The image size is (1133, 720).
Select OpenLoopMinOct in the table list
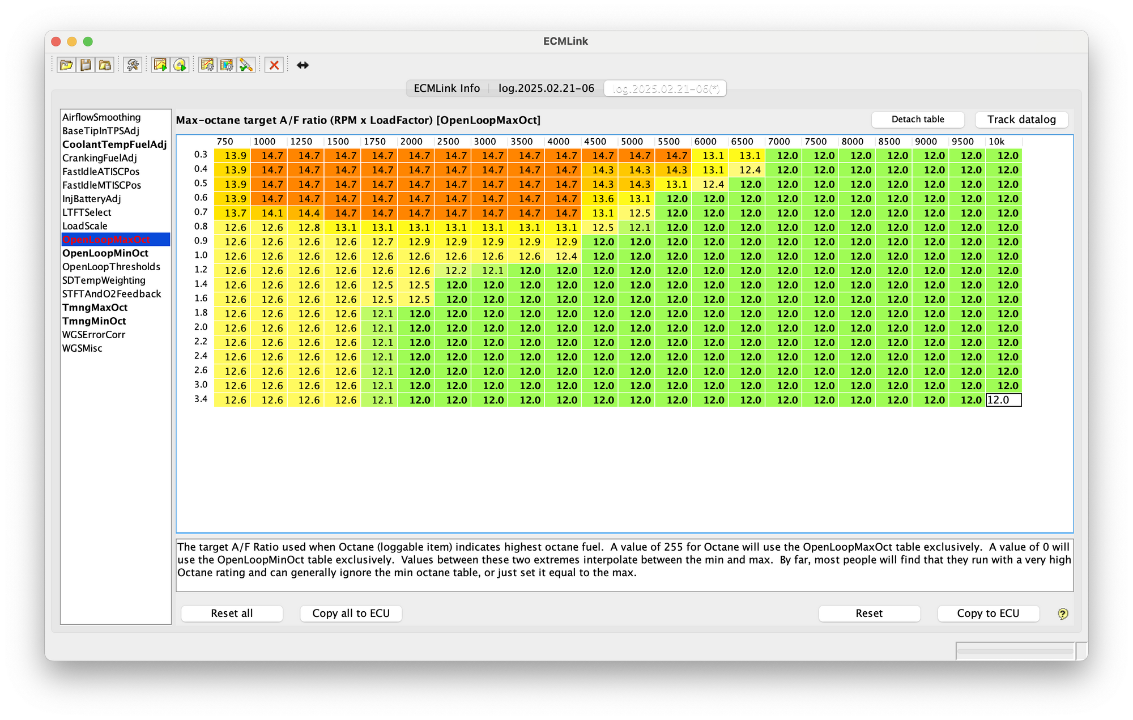pos(116,253)
